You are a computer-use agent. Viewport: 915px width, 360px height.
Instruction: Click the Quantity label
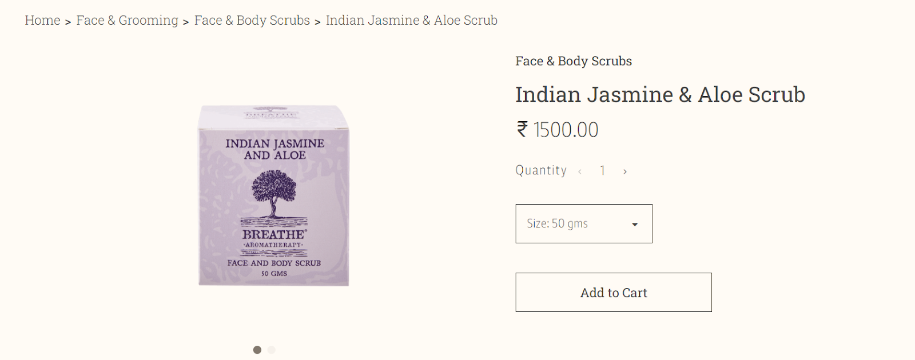tap(541, 170)
